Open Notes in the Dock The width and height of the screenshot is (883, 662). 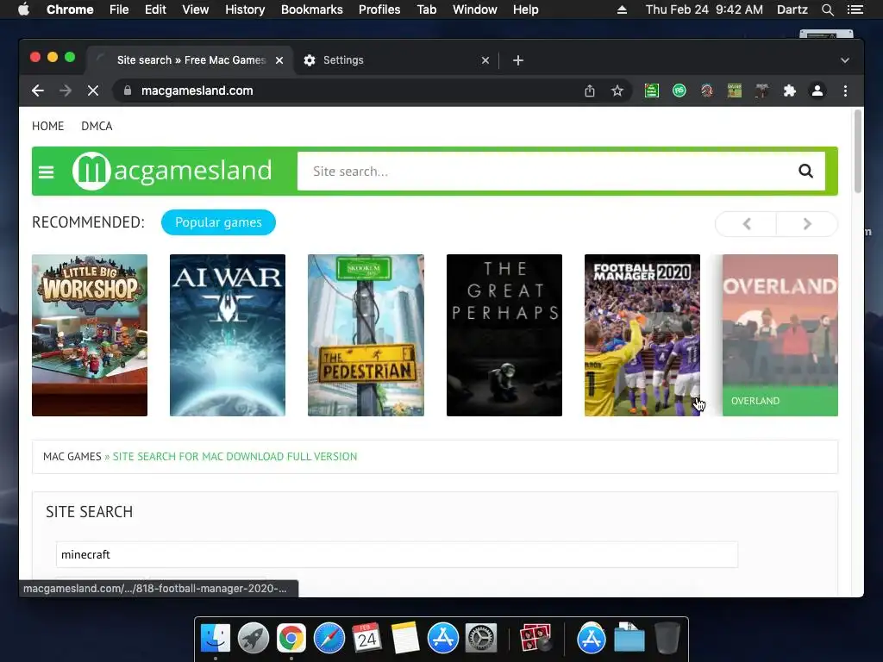(x=405, y=639)
